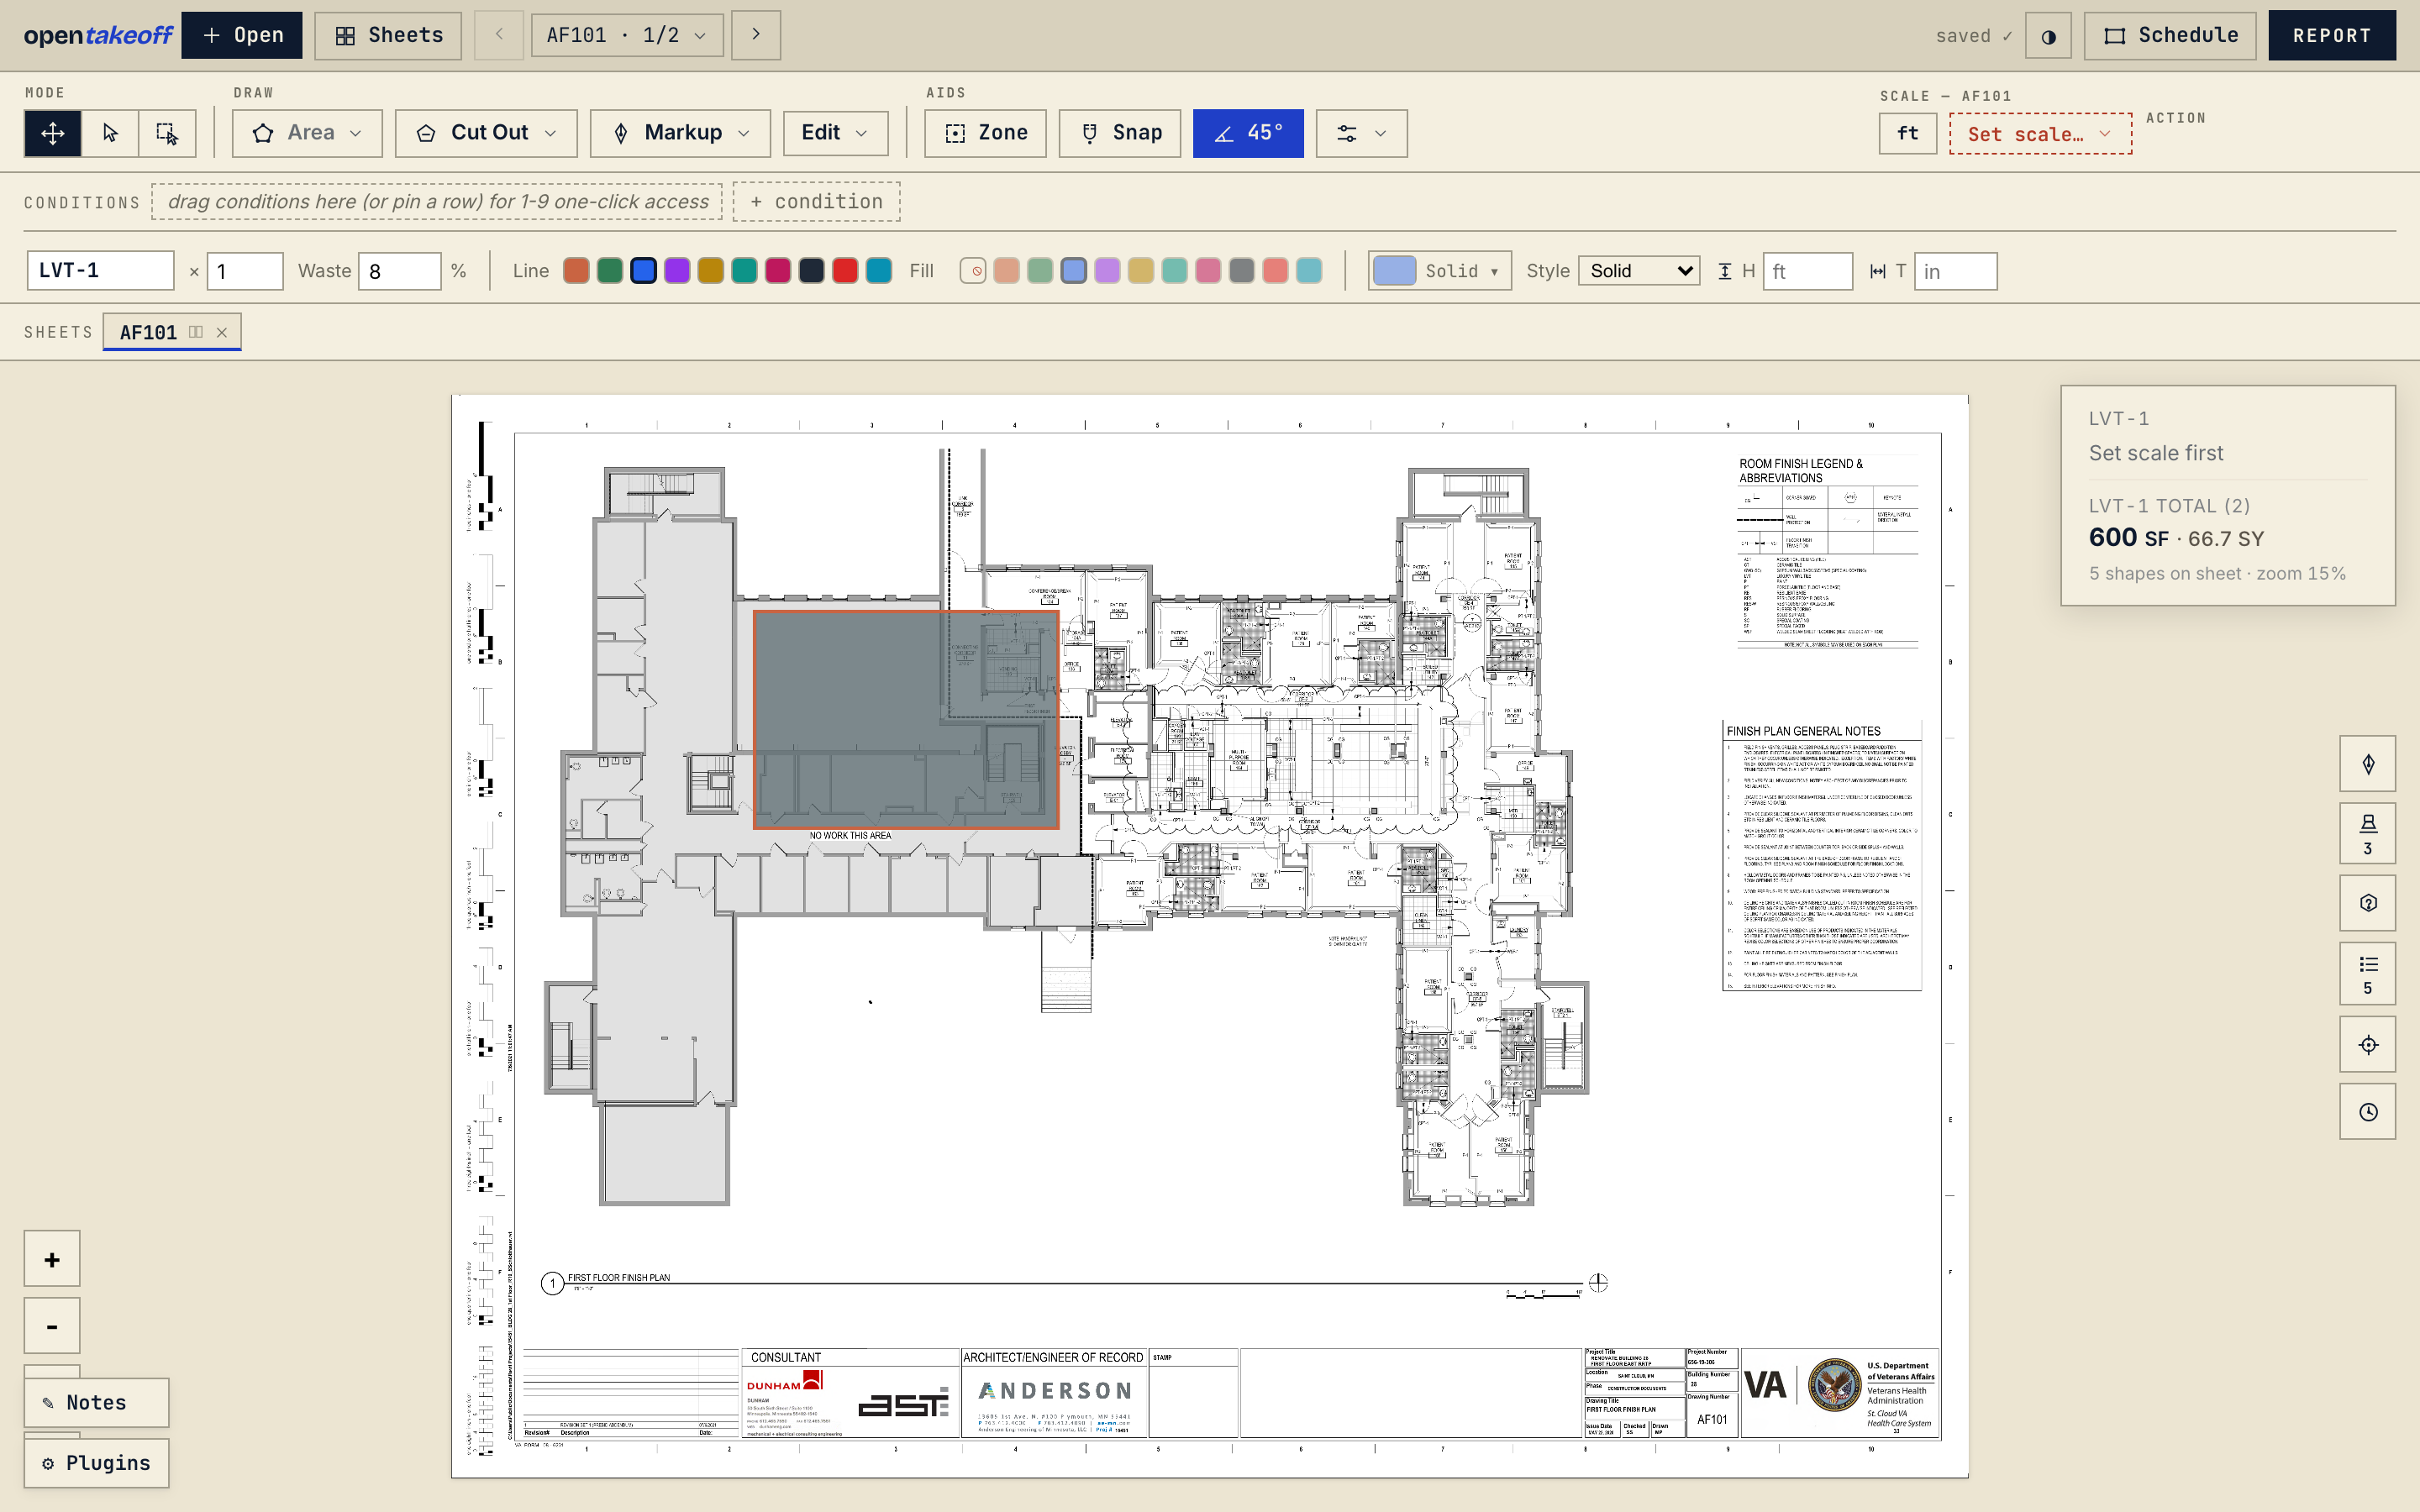Pick the gray fill swatch

[x=1242, y=271]
